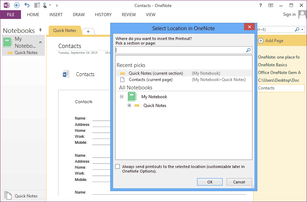Select Quick Notes in All Notebooks tree
307x202 pixels.
[155, 106]
